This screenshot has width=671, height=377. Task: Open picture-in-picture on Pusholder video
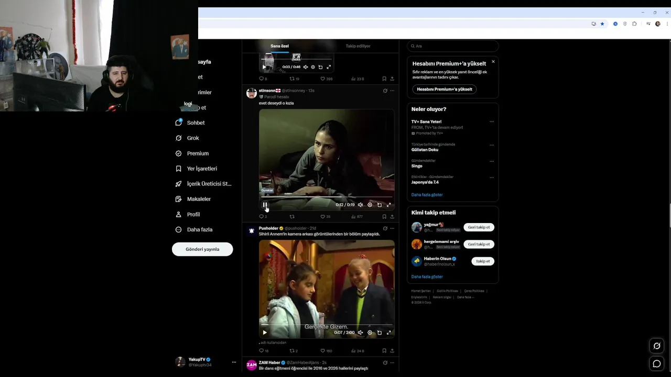point(379,332)
